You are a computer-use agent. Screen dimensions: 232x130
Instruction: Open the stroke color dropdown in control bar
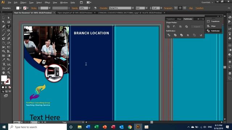coord(28,8)
